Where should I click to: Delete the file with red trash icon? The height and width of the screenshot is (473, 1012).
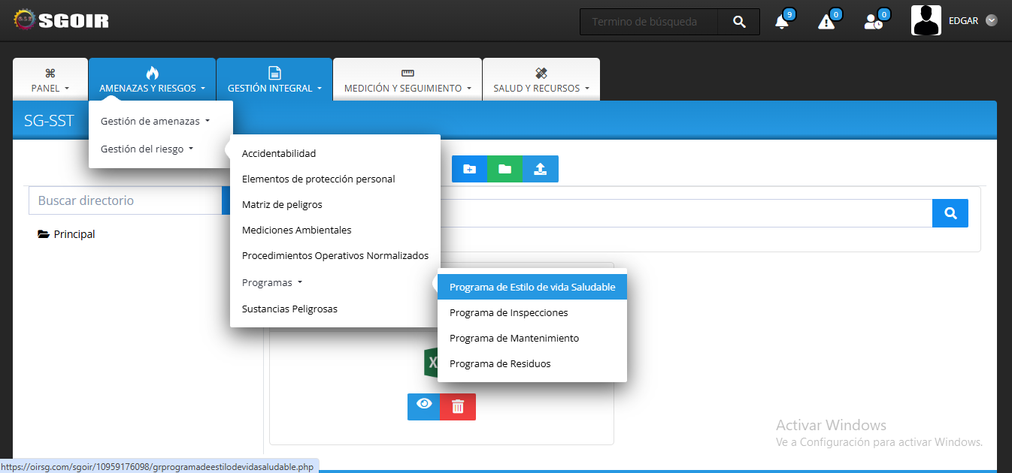(x=458, y=407)
